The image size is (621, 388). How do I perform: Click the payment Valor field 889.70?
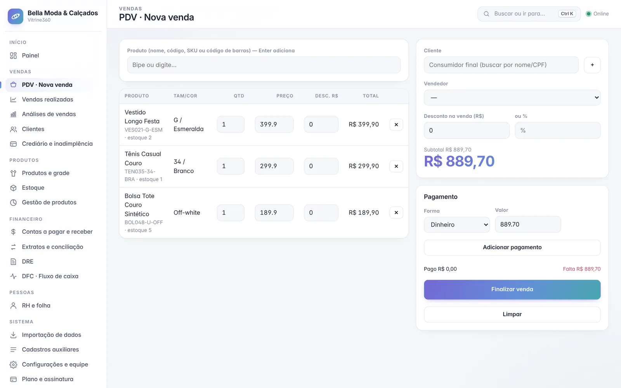click(528, 224)
